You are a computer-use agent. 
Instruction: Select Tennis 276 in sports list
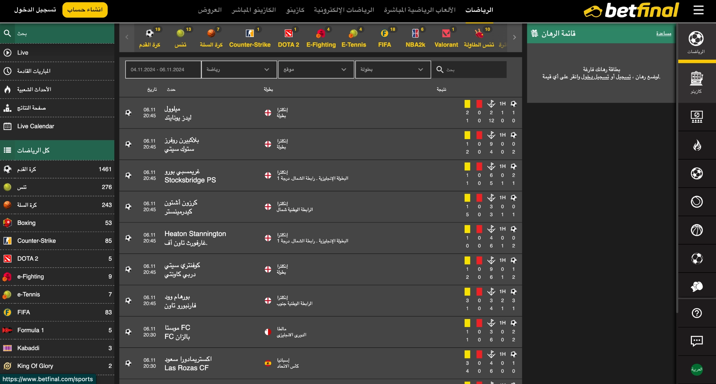point(57,187)
